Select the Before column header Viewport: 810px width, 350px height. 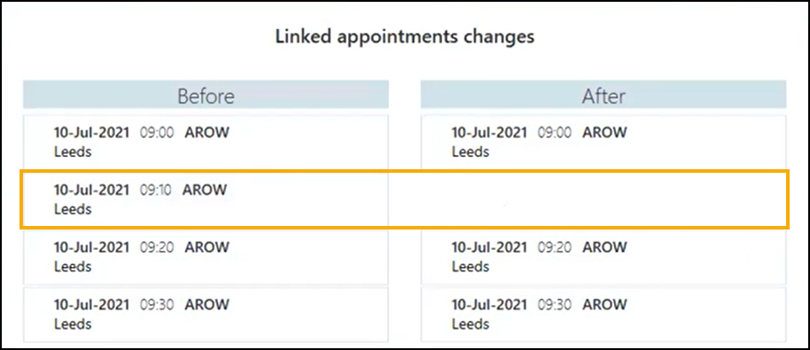[x=206, y=95]
